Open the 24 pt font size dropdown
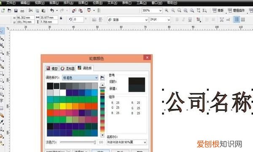This screenshot has height=152, width=253. (x=169, y=20)
